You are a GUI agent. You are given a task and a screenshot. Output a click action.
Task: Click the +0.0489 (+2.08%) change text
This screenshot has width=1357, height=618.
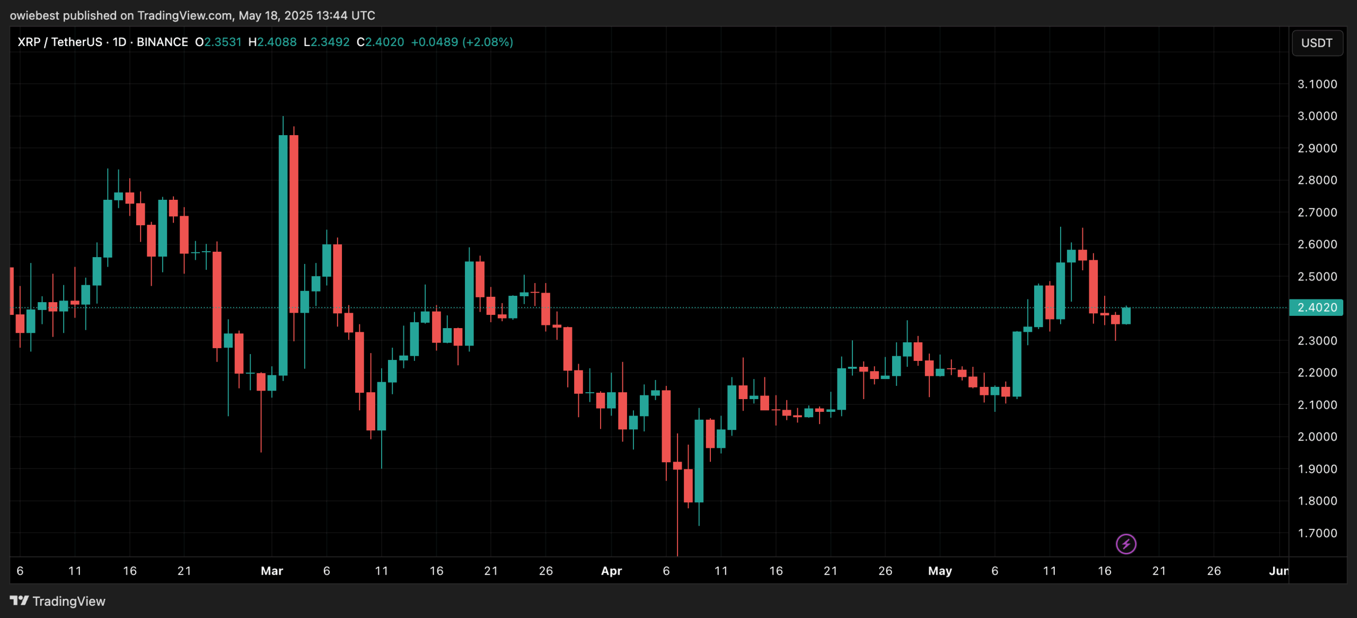click(462, 42)
